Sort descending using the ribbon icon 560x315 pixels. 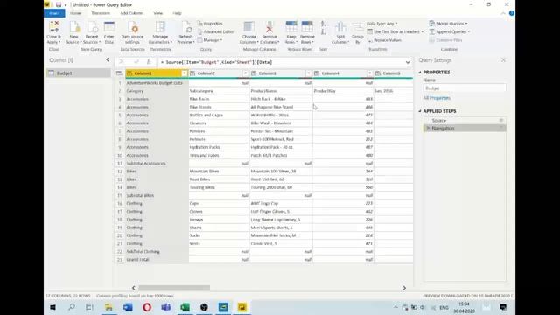(323, 31)
